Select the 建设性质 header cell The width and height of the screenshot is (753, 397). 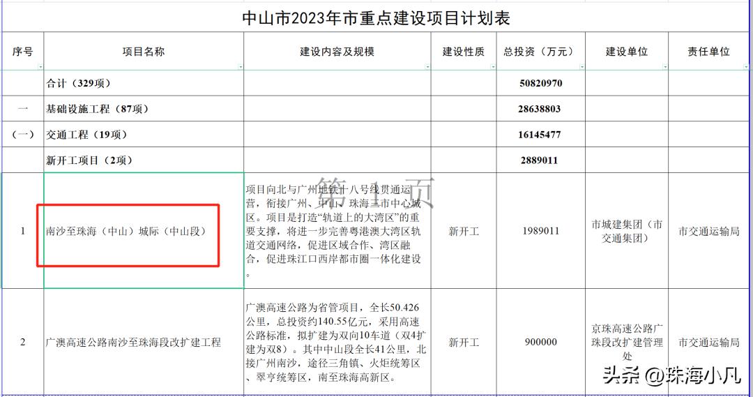pyautogui.click(x=464, y=52)
